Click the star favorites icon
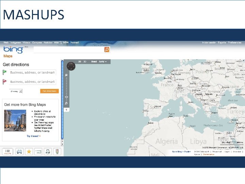 click(29, 152)
